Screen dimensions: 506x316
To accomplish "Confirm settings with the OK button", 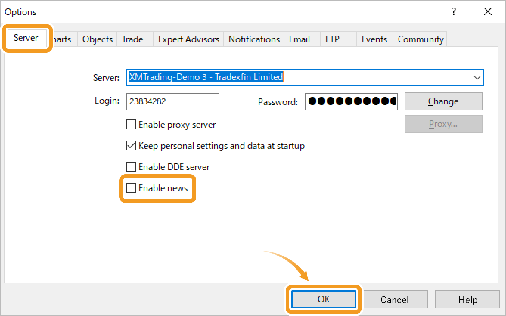I will [324, 299].
